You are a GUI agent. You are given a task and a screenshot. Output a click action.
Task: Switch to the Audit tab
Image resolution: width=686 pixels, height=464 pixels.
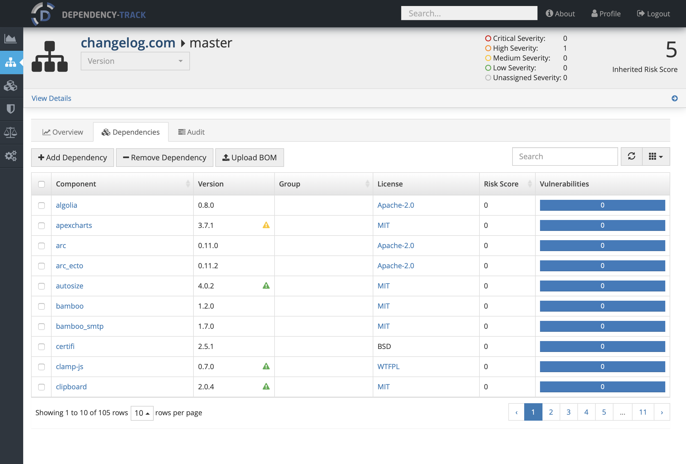[191, 132]
